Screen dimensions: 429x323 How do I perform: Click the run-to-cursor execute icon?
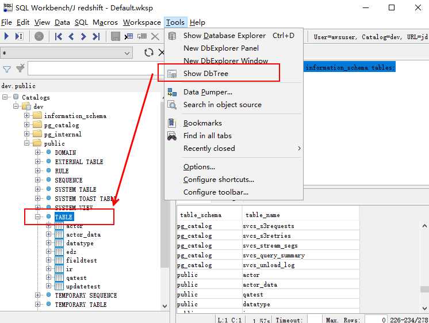click(19, 36)
